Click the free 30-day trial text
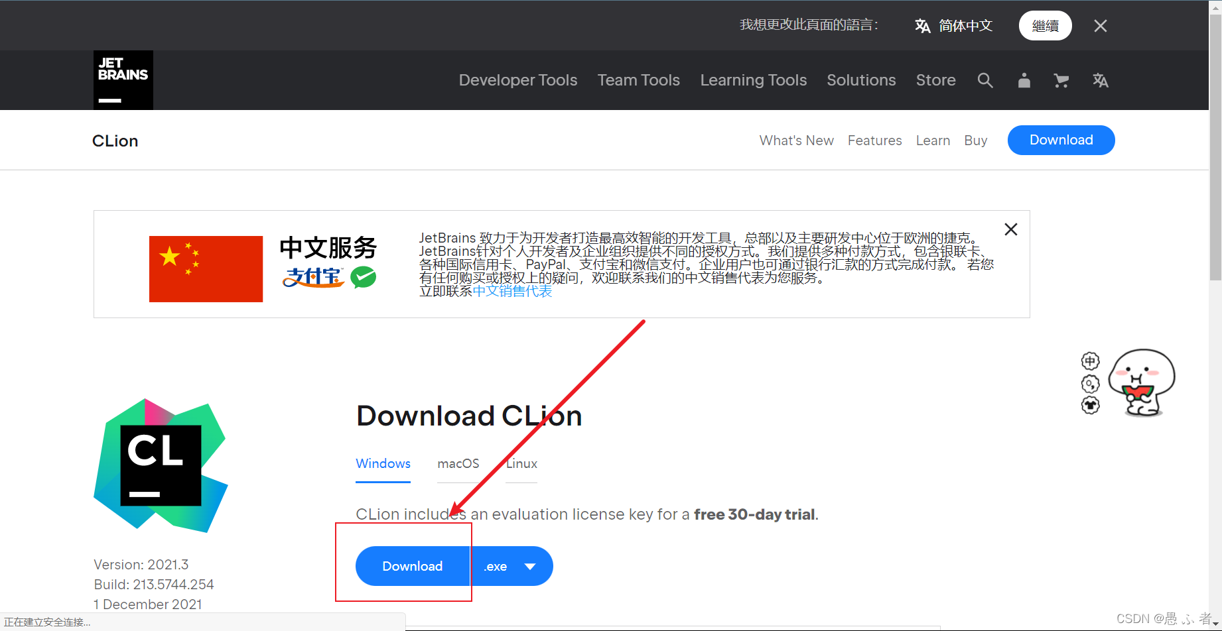This screenshot has width=1222, height=631. click(x=755, y=514)
